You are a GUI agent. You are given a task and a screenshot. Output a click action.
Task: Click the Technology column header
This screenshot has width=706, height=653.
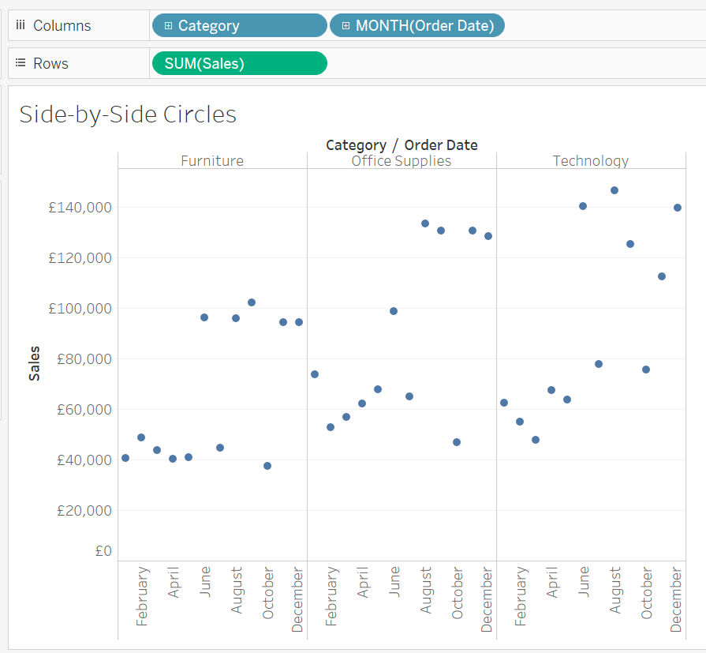tap(590, 160)
